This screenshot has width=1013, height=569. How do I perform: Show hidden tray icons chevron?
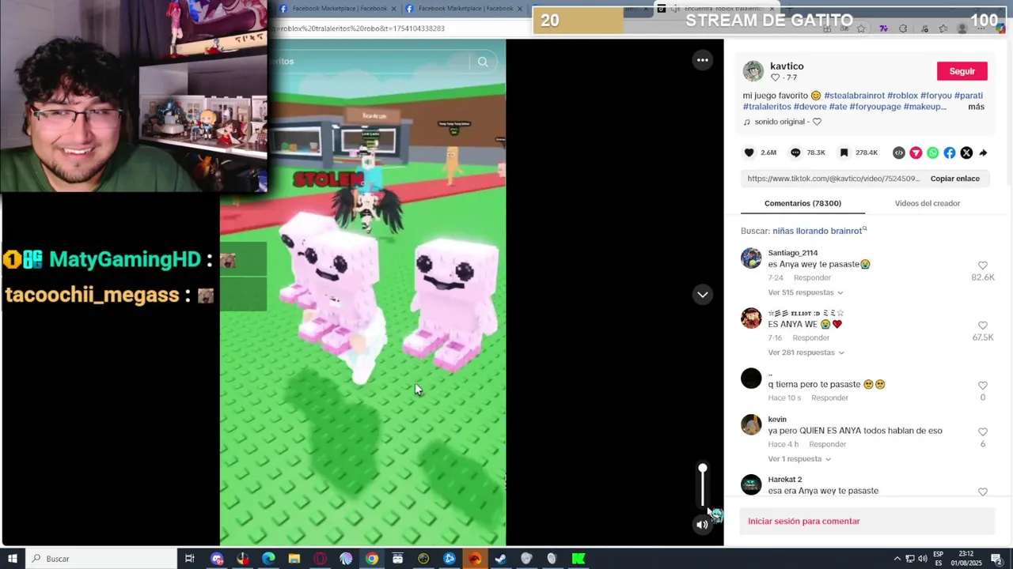point(897,559)
